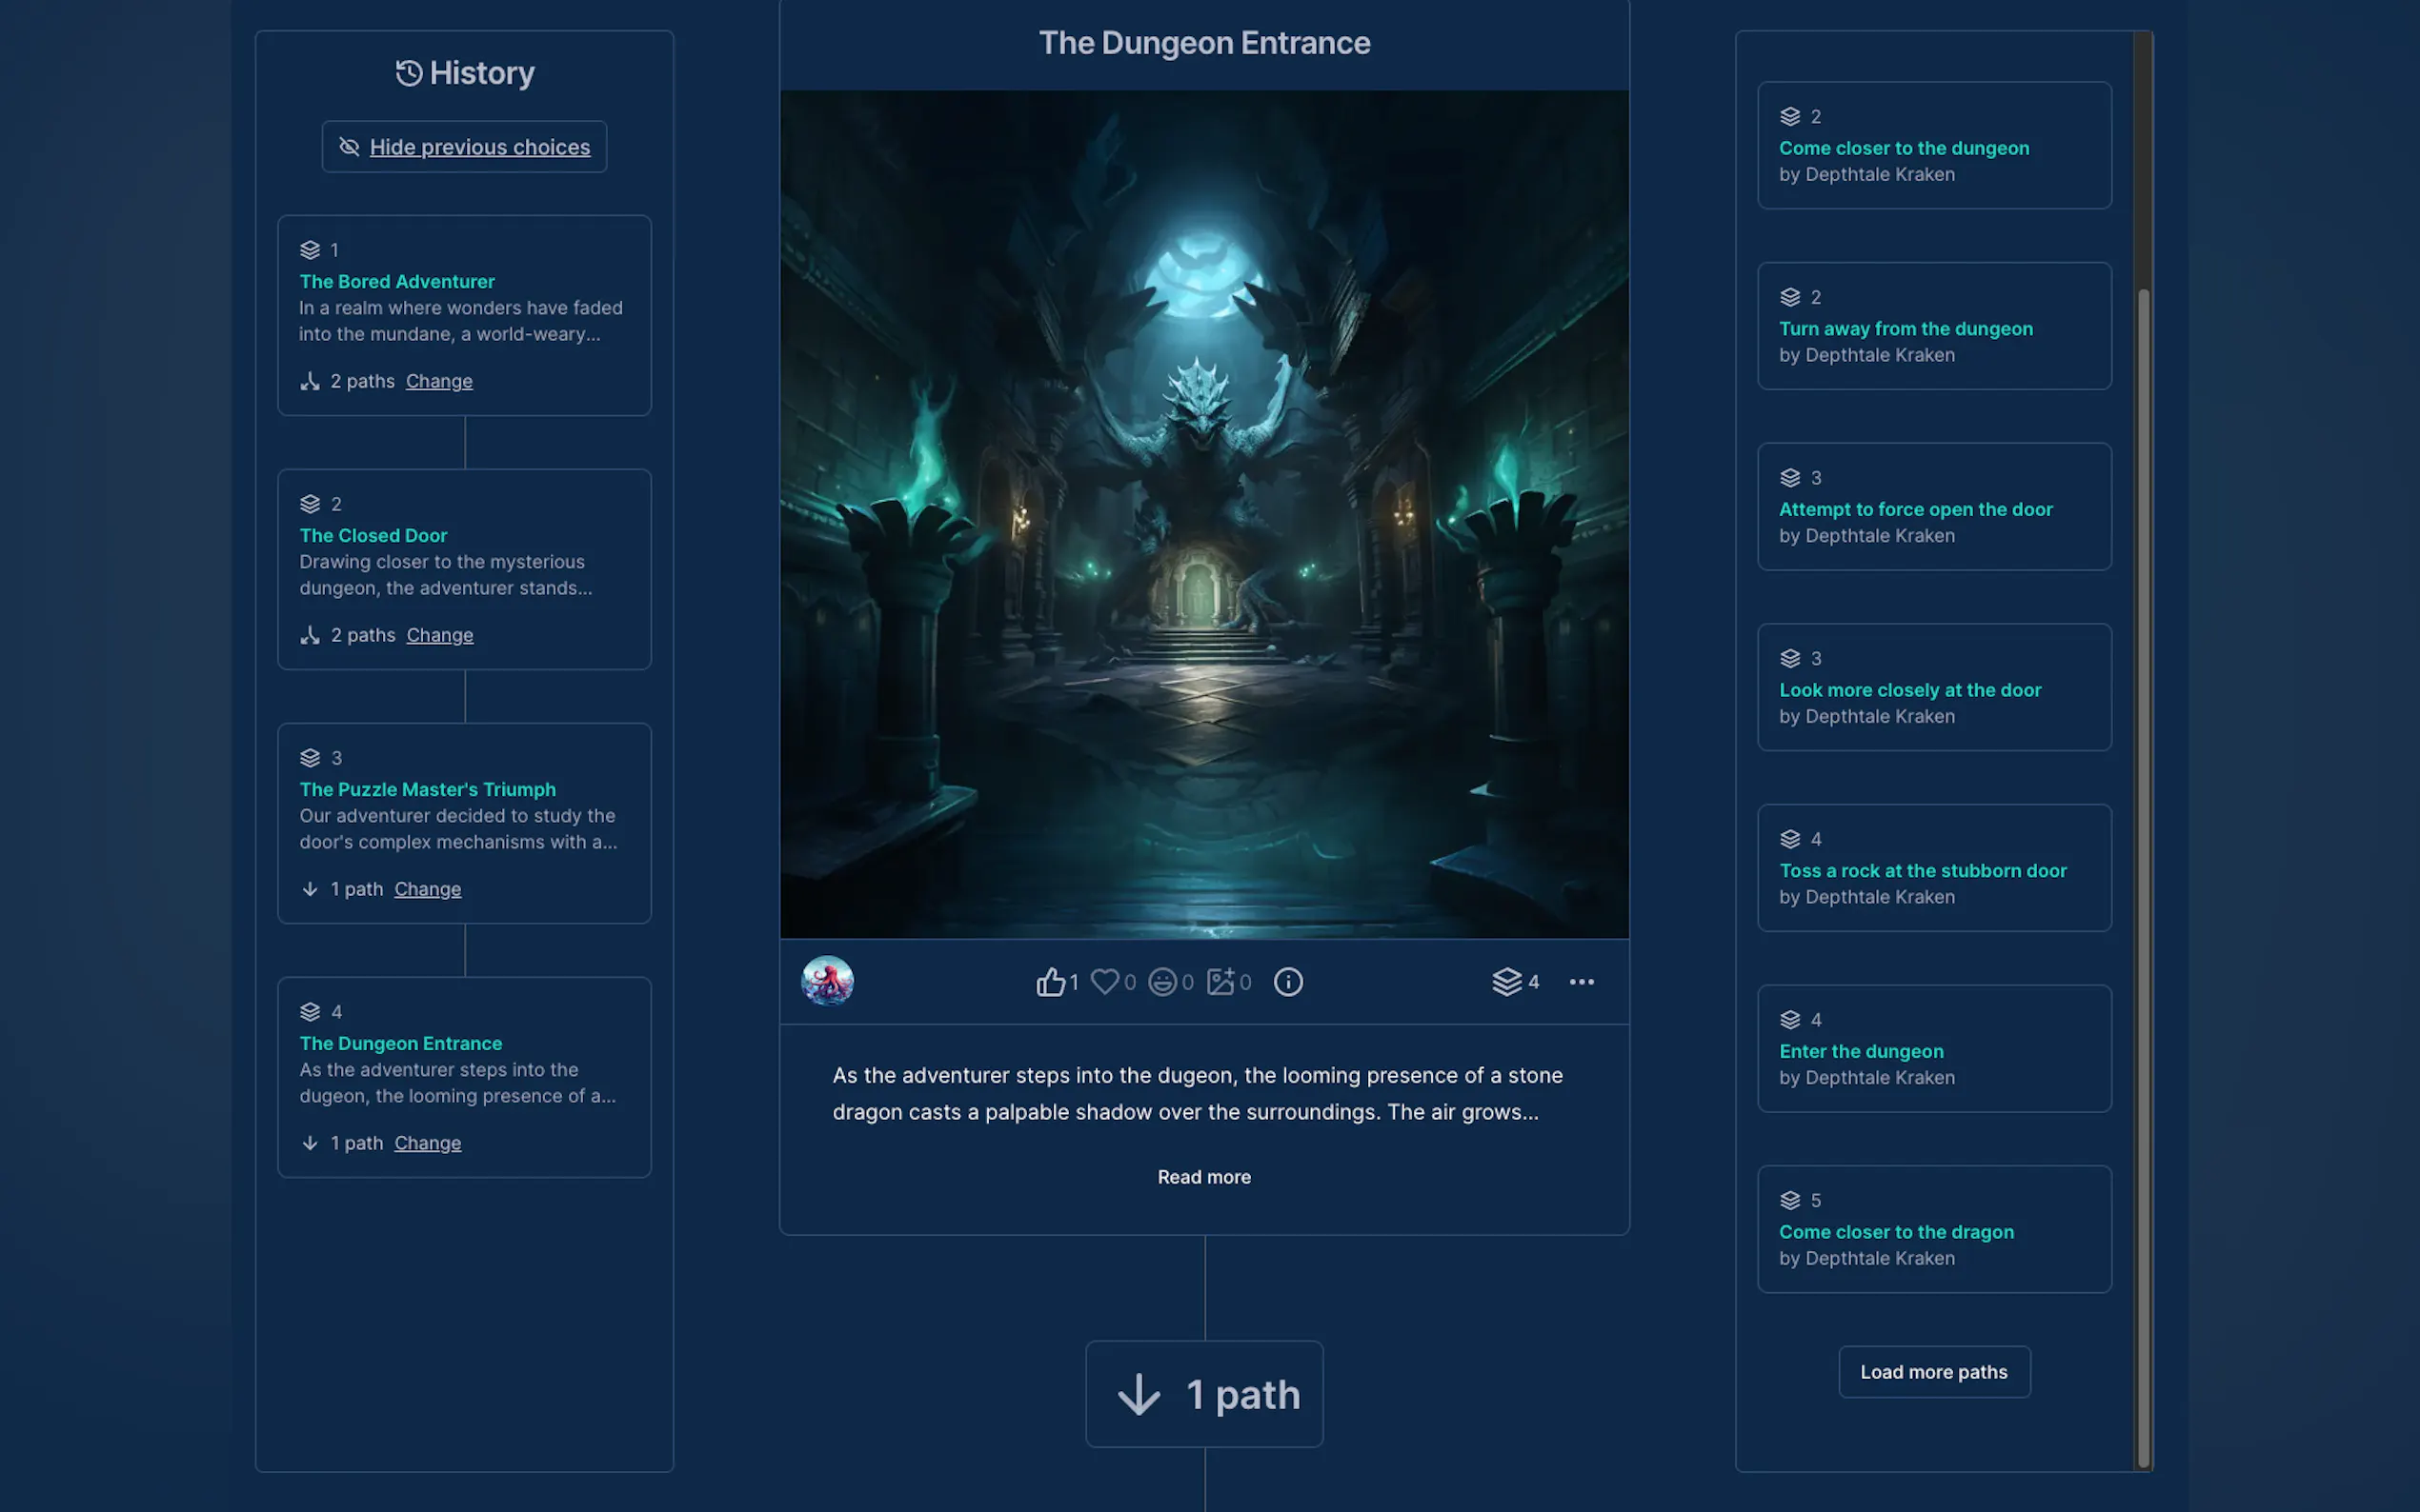The height and width of the screenshot is (1512, 2420).
Task: Click the add image icon
Action: coord(1220,982)
